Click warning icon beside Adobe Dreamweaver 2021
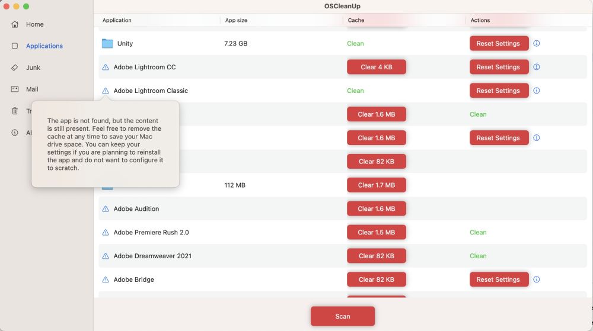Viewport: 593px width, 331px height. tap(106, 256)
